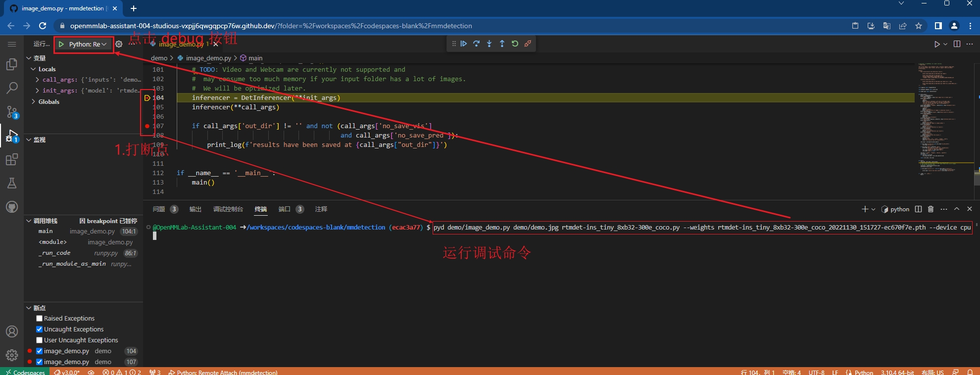Kill terminal with trash icon
This screenshot has width=980, height=375.
pyautogui.click(x=931, y=209)
